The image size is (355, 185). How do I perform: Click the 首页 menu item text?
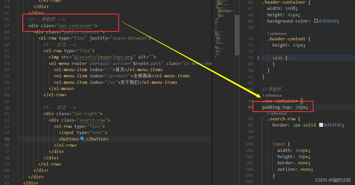tap(120, 70)
